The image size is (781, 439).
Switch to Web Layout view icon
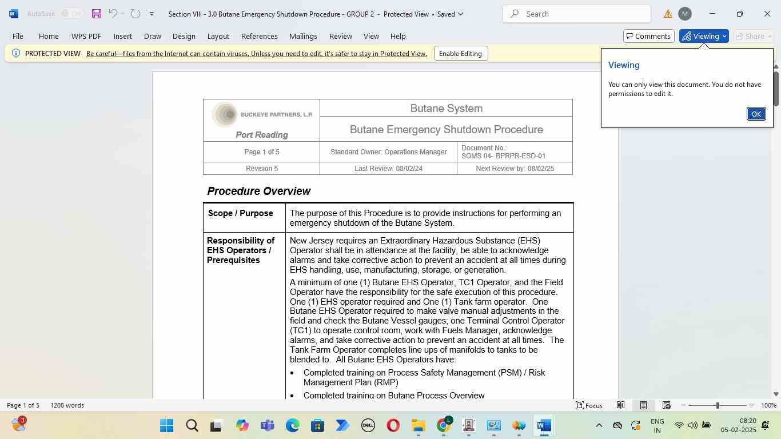666,405
